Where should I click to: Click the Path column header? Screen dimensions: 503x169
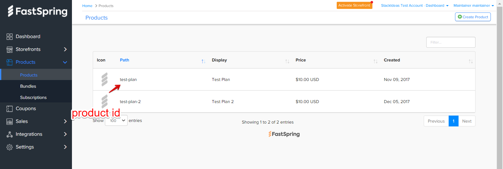tap(124, 60)
